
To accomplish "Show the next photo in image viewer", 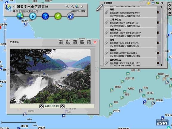I will pos(62,106).
